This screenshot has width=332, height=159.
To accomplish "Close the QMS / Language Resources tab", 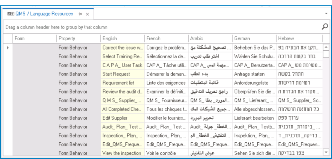I will (x=87, y=14).
